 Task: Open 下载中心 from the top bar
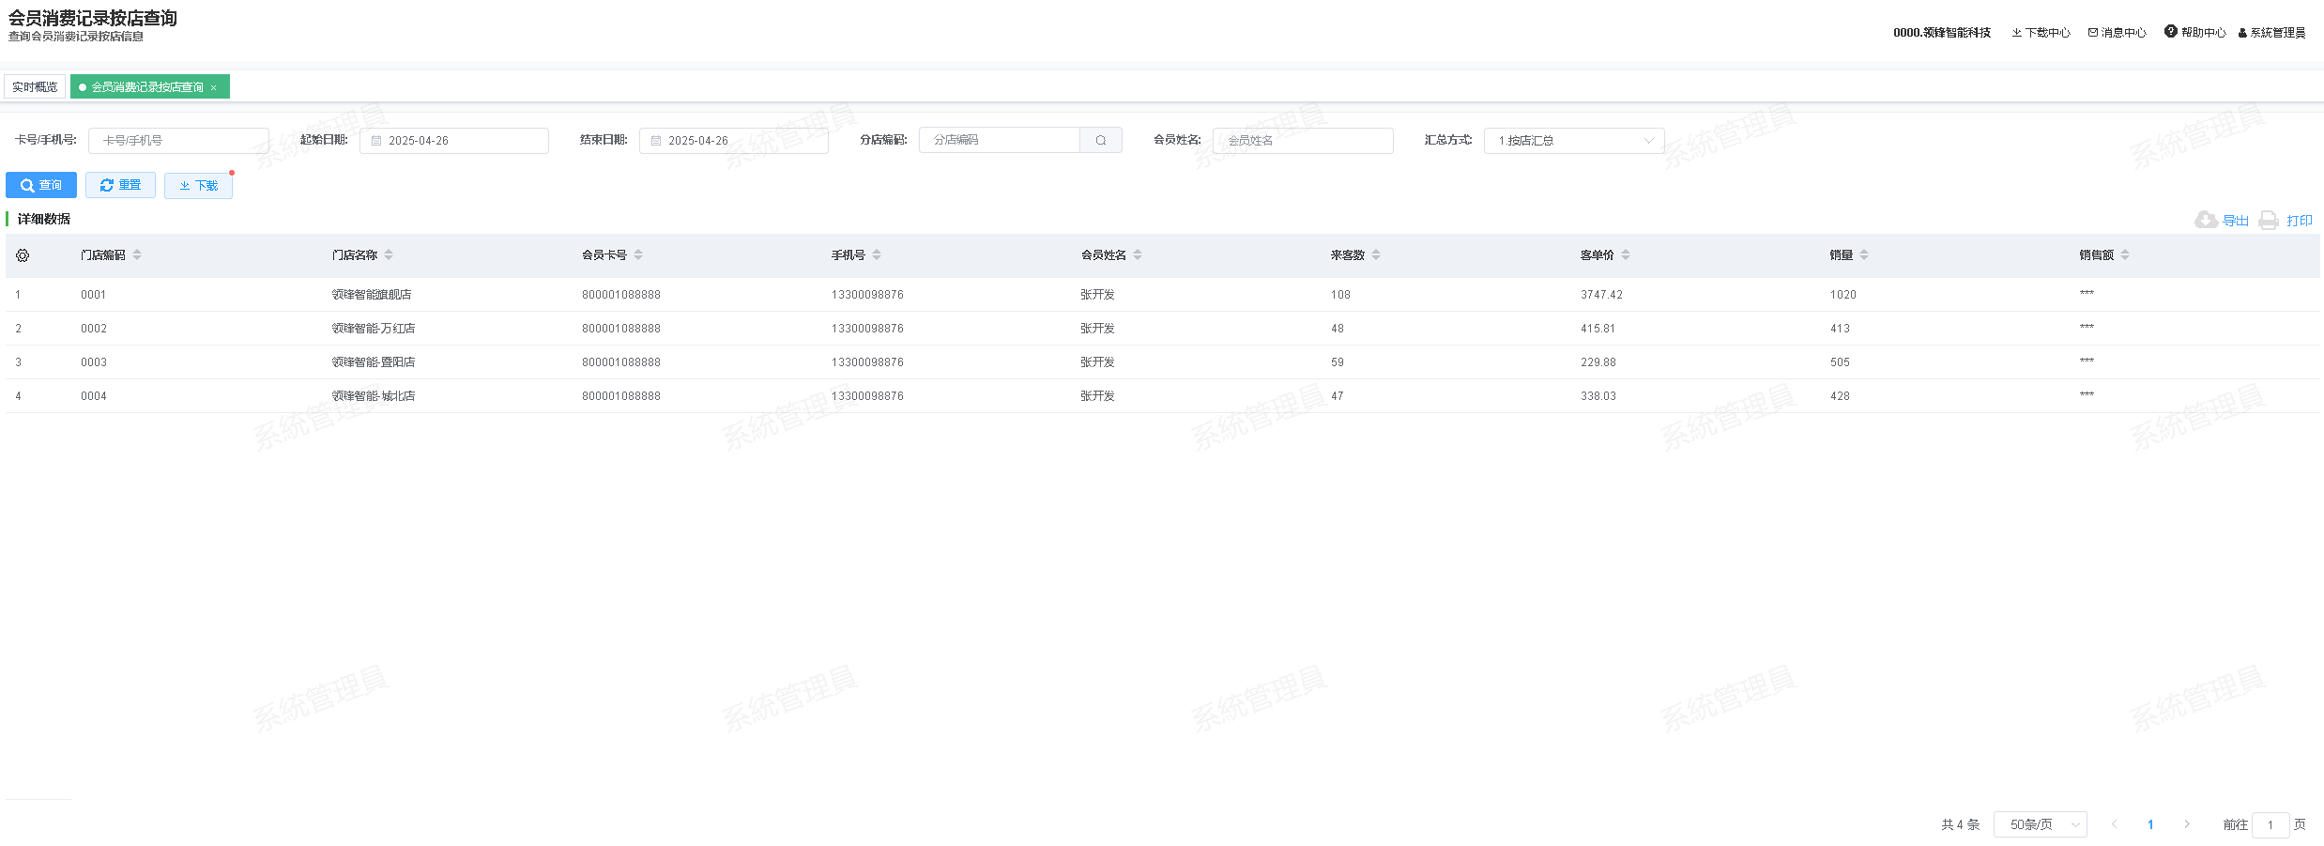(2041, 33)
